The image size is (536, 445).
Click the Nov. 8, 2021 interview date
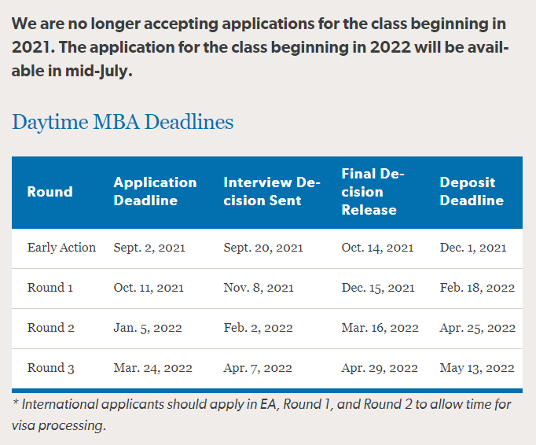pos(259,288)
